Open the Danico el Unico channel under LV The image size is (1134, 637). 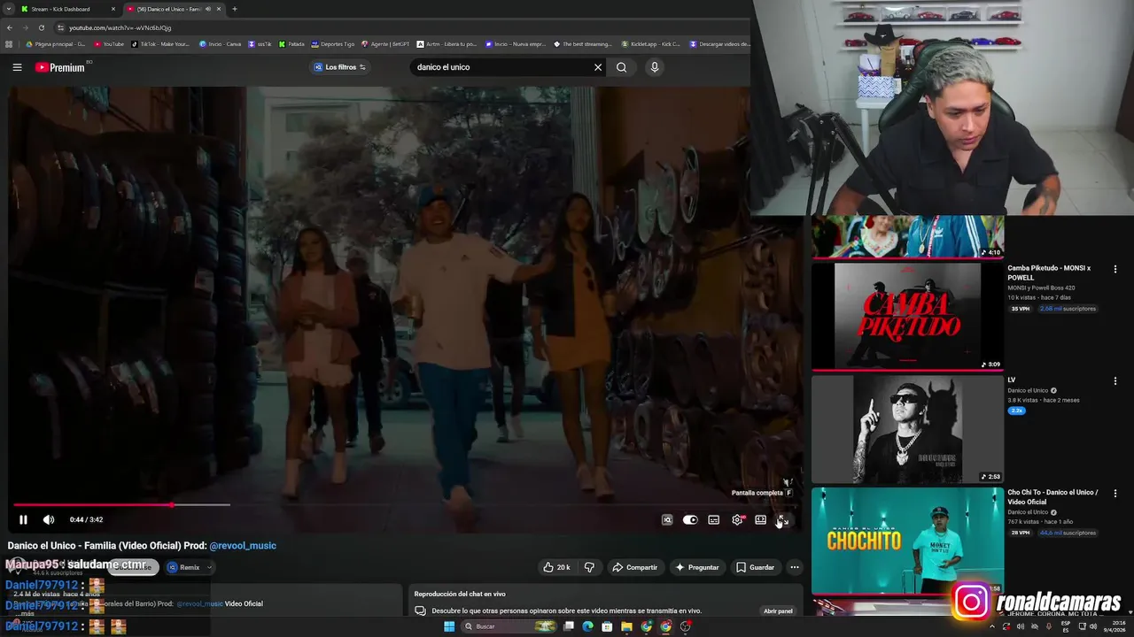click(1028, 390)
